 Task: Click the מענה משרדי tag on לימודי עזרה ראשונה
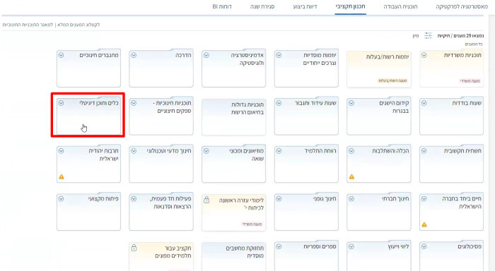[252, 224]
